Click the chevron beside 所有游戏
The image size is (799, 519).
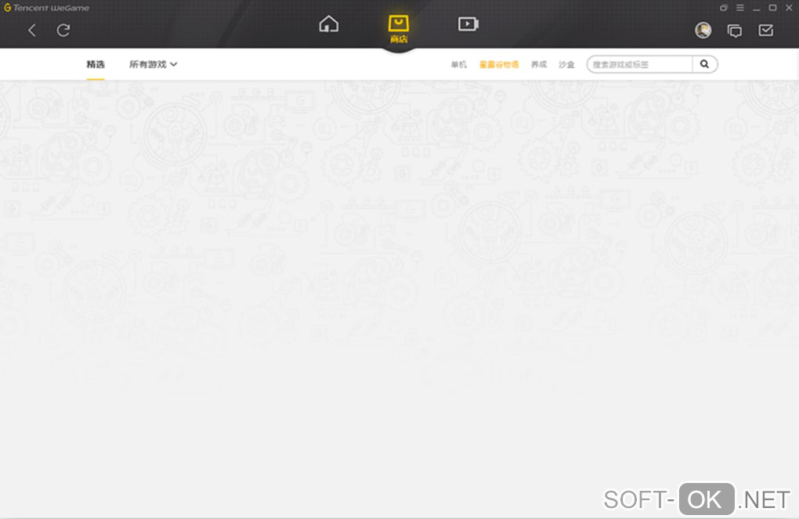click(x=174, y=65)
